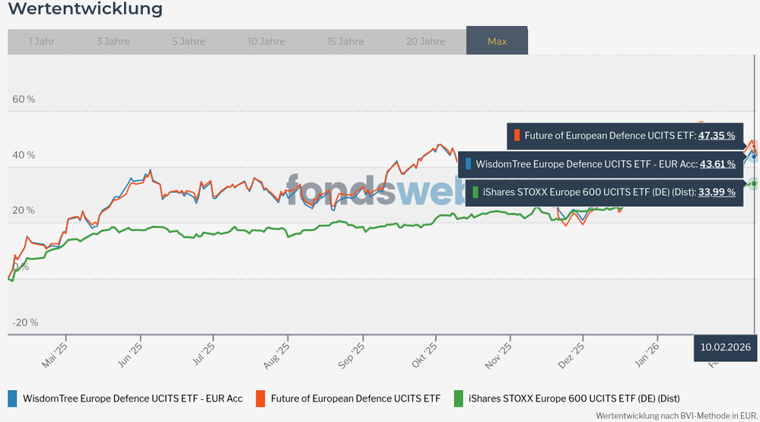Click the Wertentwicklung nach BVI-Methode footnote

[676, 416]
